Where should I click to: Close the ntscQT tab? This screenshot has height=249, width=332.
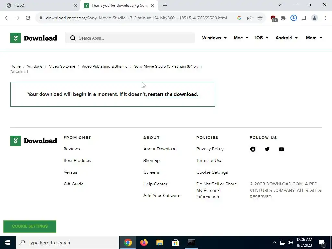[x=75, y=6]
